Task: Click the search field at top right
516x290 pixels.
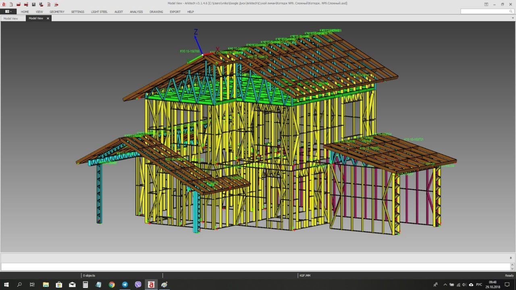Action: point(486,12)
